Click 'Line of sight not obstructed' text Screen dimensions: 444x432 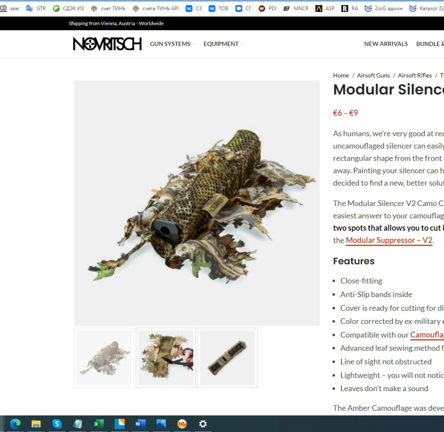386,362
